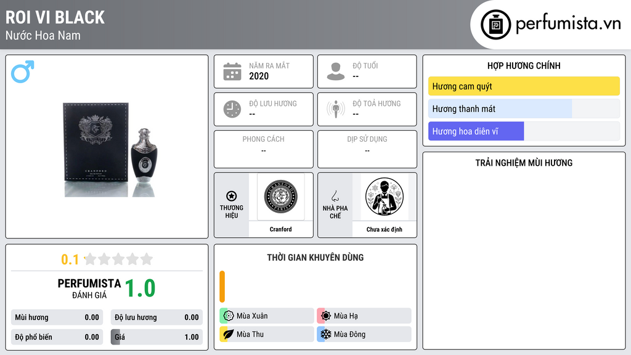This screenshot has height=355, width=631.
Task: Click the Mùi hương score row
Action: point(57,317)
